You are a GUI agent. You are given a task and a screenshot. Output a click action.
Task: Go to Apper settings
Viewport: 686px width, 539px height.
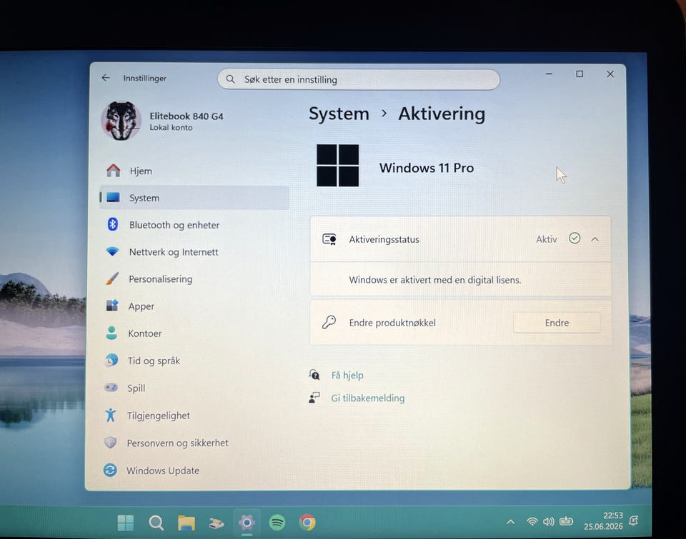[194, 306]
